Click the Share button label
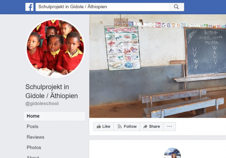This screenshot has width=226, height=158. click(154, 126)
